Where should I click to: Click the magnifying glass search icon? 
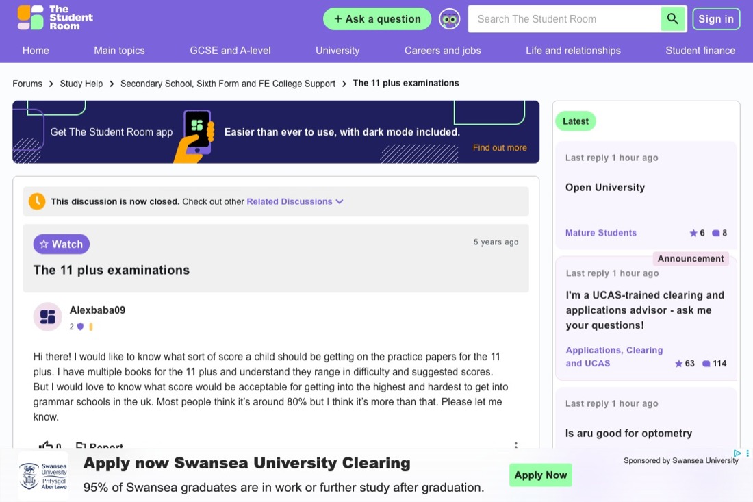coord(672,18)
